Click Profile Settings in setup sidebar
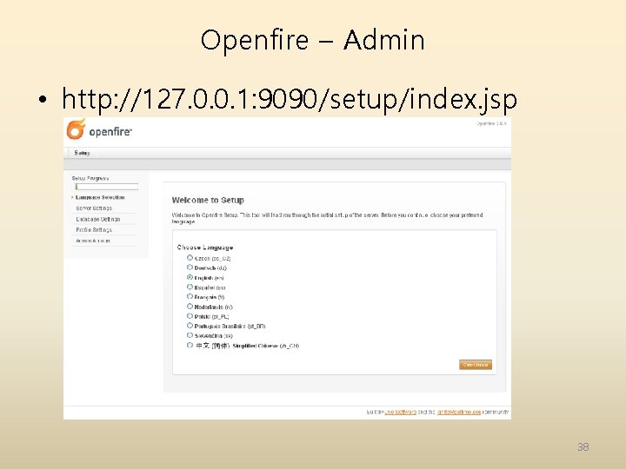The image size is (626, 469). tap(94, 229)
